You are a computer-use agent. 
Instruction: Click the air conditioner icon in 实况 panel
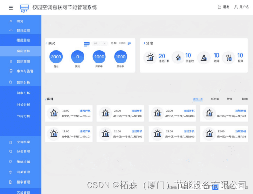86,44
